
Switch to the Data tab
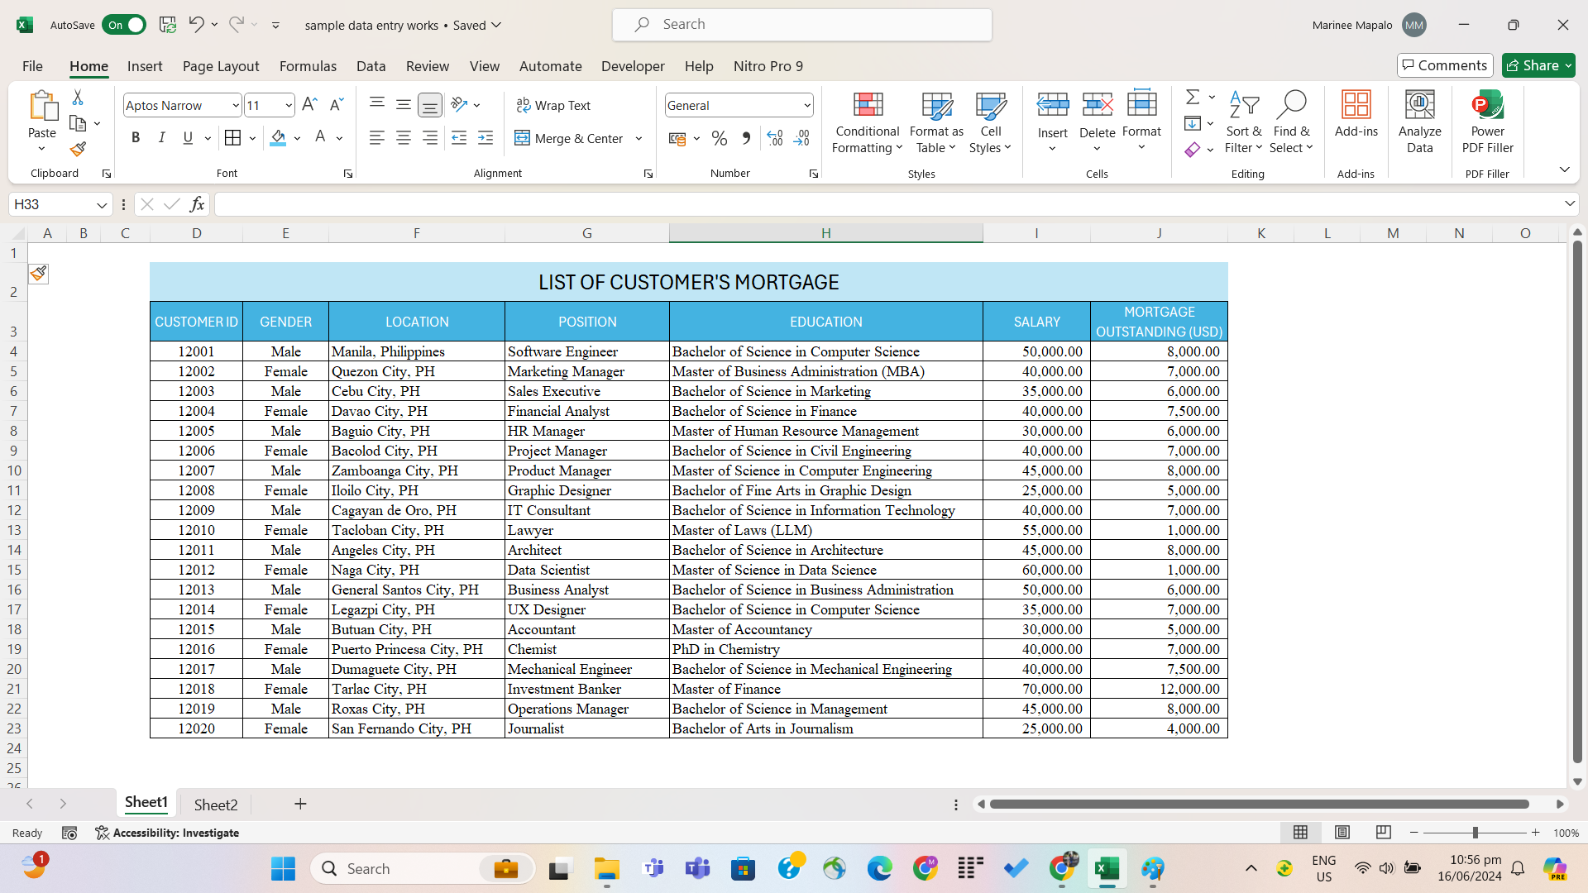(x=371, y=66)
